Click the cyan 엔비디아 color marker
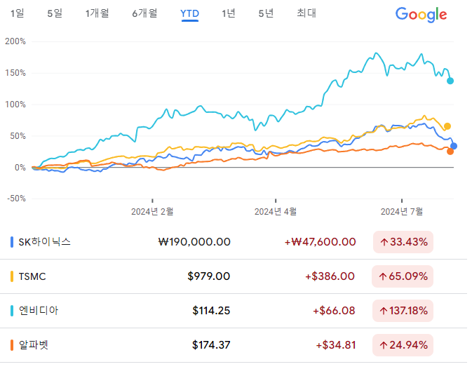The height and width of the screenshot is (369, 472). [x=12, y=311]
